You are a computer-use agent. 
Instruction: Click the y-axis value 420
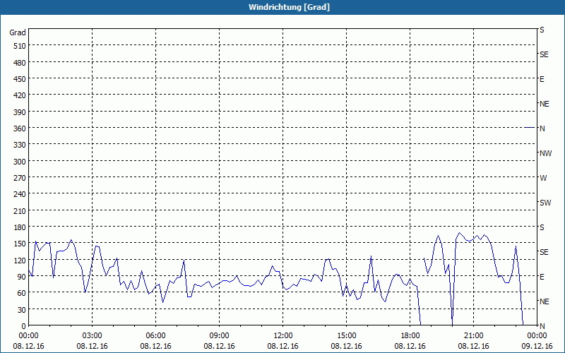(20, 95)
